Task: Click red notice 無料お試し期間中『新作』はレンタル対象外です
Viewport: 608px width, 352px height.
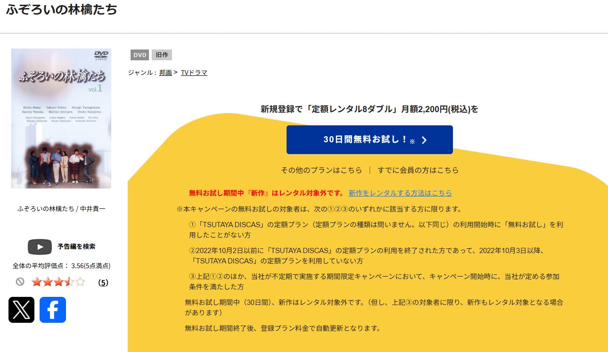Action: 267,193
